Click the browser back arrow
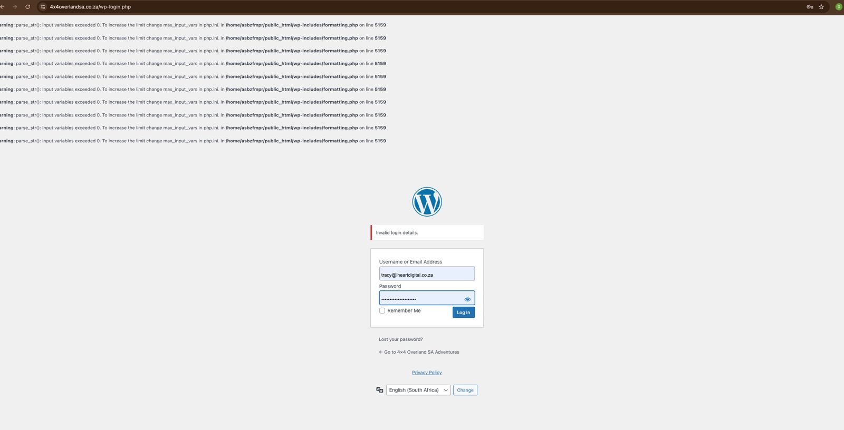Viewport: 844px width, 430px height. [x=3, y=7]
